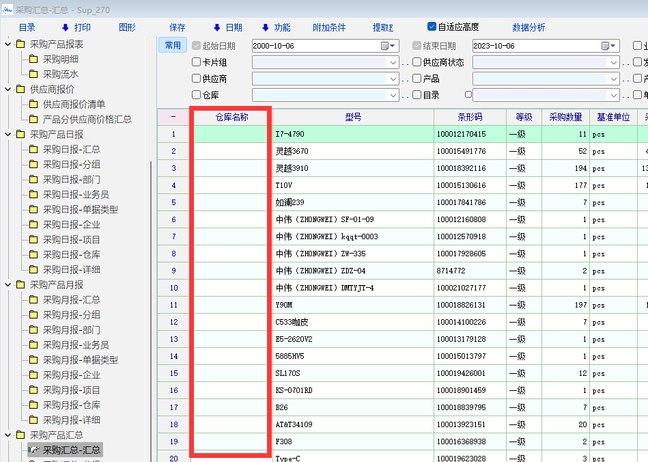
Task: Click the 保存 button
Action: tap(178, 28)
